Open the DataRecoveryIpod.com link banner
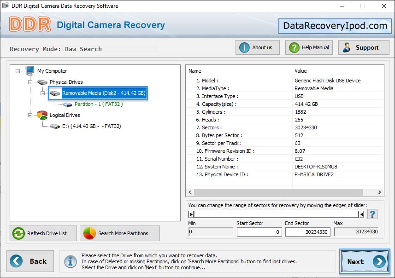 [x=335, y=26]
